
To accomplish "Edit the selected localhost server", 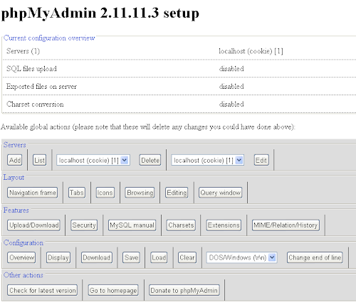I will click(x=261, y=160).
